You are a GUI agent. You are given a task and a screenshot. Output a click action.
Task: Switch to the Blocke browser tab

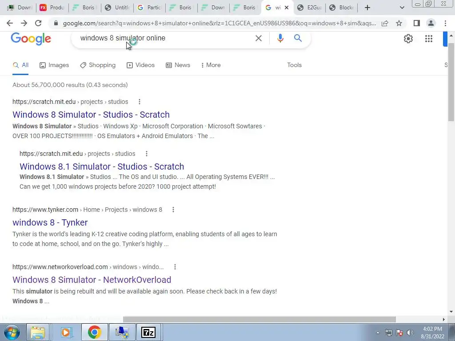coord(342,8)
